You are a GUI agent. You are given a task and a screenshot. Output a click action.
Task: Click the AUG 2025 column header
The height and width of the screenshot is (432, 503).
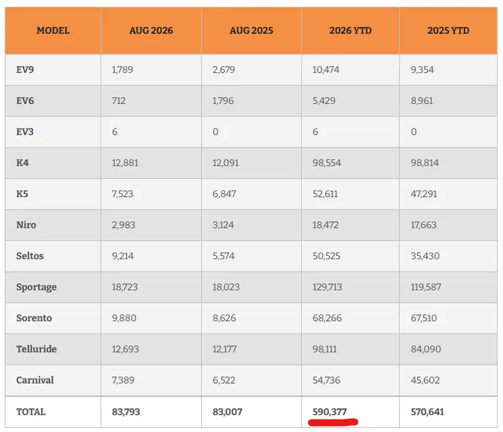click(252, 31)
